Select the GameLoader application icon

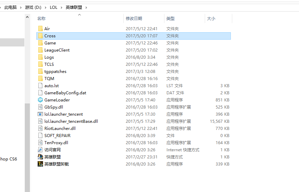pyautogui.click(x=40, y=100)
